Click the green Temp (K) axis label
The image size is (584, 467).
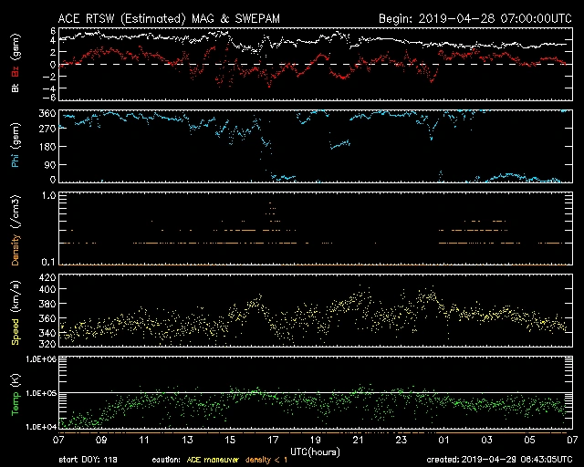pos(16,396)
